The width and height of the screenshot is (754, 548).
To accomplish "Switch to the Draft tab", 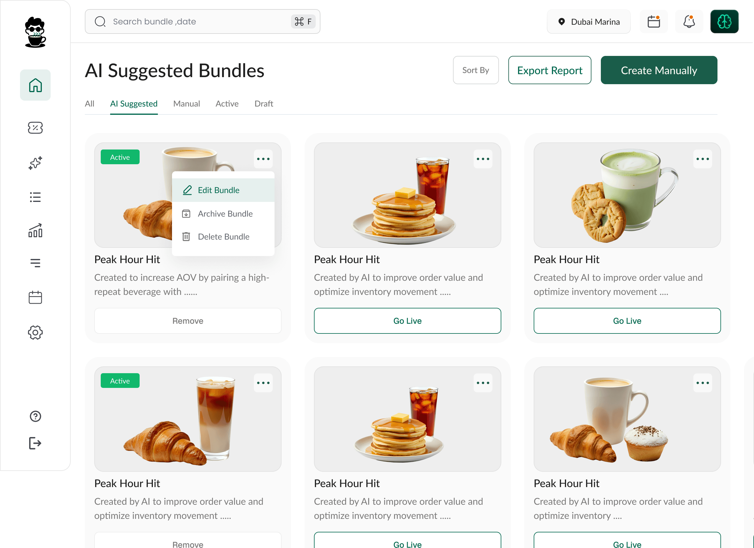I will pyautogui.click(x=264, y=104).
